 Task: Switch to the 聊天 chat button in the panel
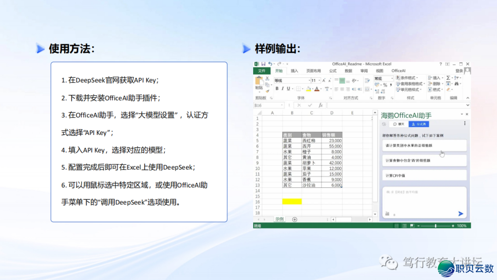click(399, 124)
